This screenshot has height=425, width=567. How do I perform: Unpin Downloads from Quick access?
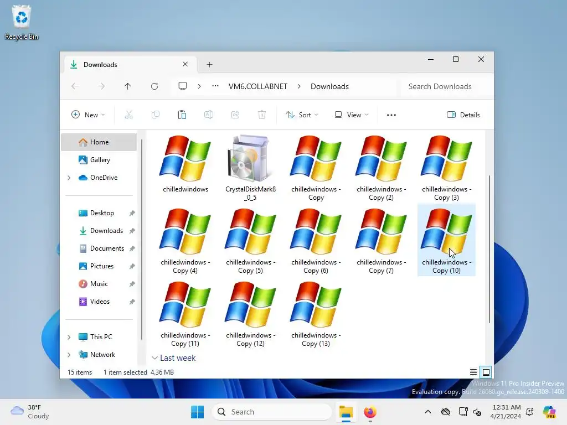point(132,231)
